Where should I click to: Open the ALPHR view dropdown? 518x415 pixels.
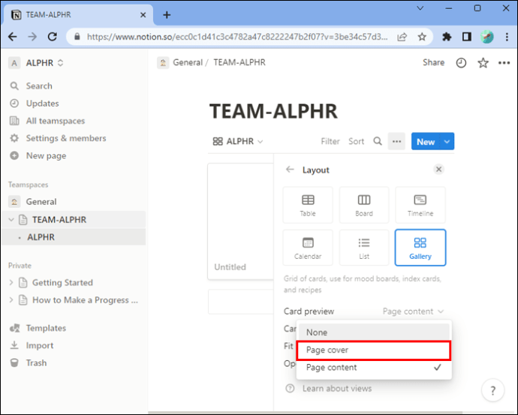click(x=238, y=141)
